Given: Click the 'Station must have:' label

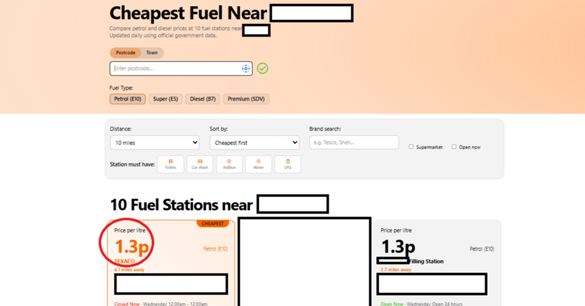Looking at the screenshot, I should (132, 164).
